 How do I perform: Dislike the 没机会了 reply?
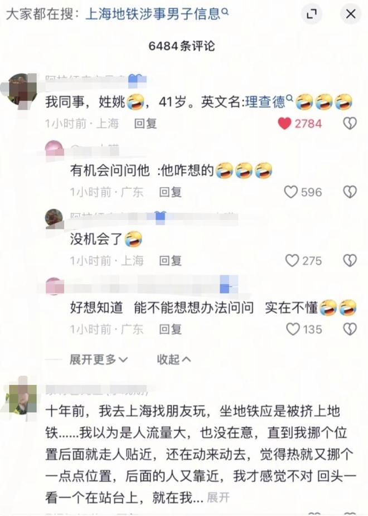(350, 261)
